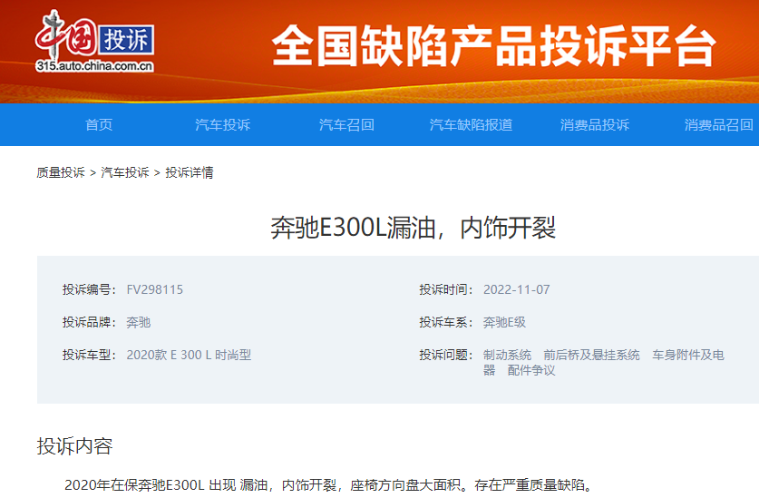The height and width of the screenshot is (498, 759).
Task: Open the 消费品召回 navigation tab
Action: click(719, 125)
